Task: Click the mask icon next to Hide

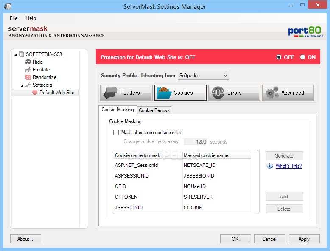Action: 28,62
